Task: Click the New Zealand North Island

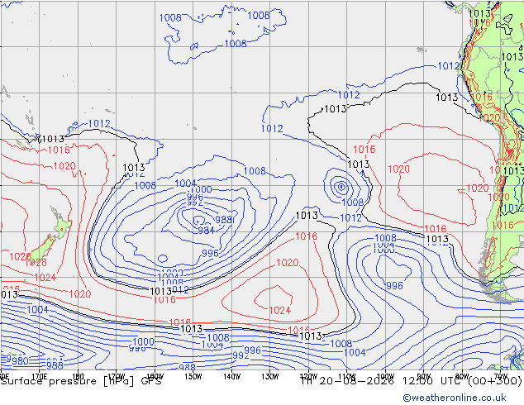Action: (60, 223)
